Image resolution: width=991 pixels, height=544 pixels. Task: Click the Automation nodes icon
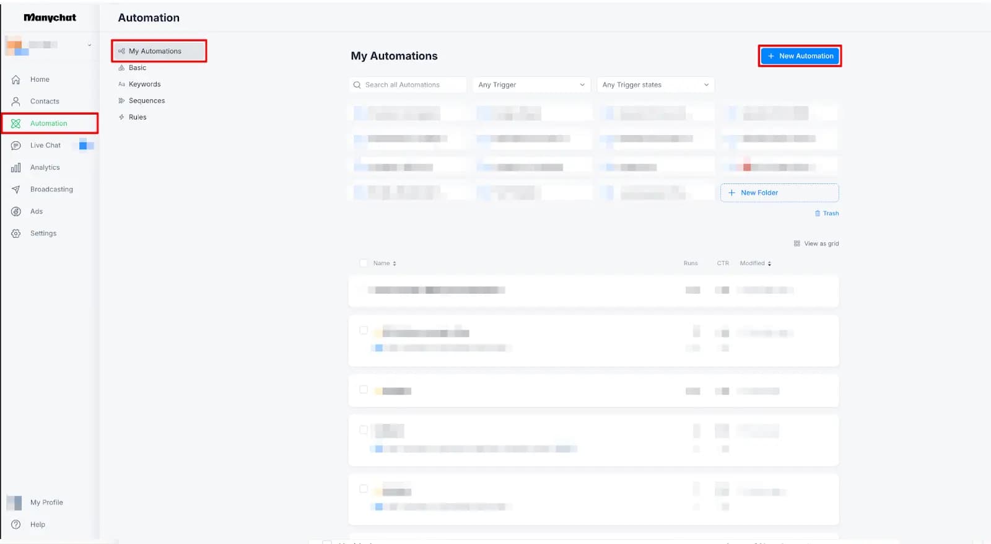(16, 123)
